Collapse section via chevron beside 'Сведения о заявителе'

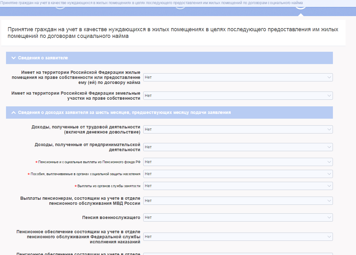coord(13,58)
